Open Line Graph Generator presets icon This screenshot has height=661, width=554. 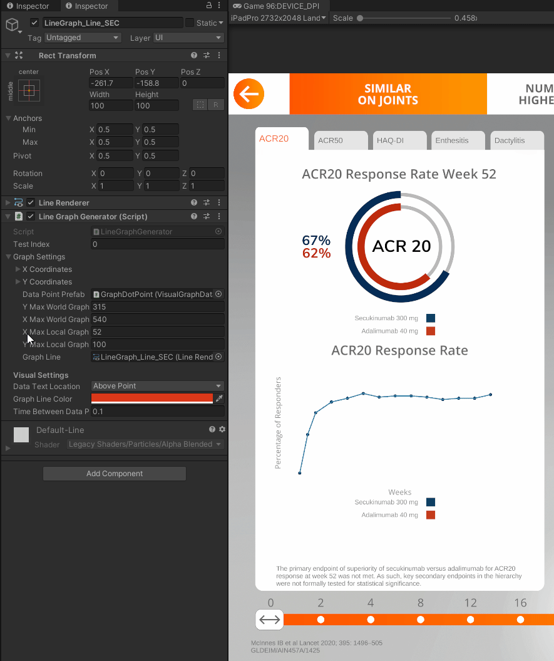pyautogui.click(x=207, y=216)
